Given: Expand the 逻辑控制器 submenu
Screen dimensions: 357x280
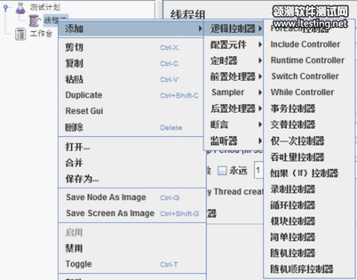Looking at the screenshot, I should tap(233, 28).
